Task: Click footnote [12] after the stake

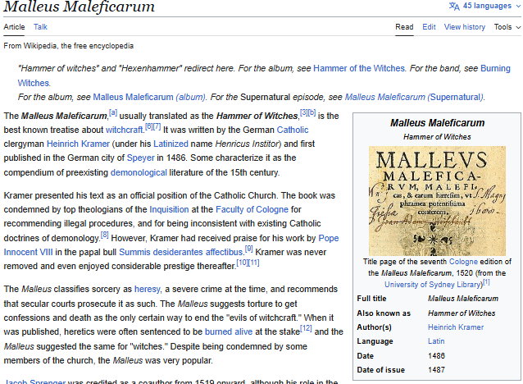Action: click(307, 328)
